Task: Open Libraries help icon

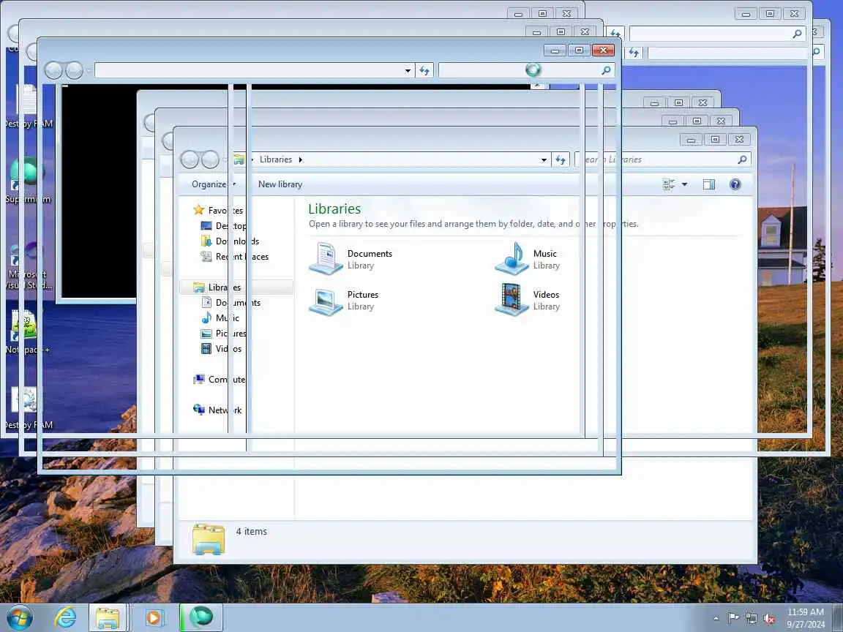Action: click(x=735, y=184)
